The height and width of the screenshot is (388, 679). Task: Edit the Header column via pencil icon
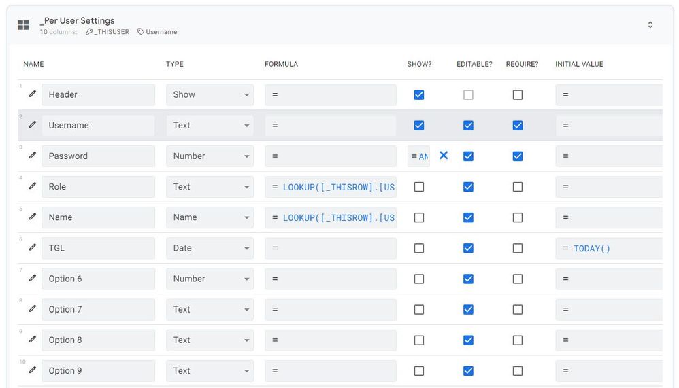[33, 94]
